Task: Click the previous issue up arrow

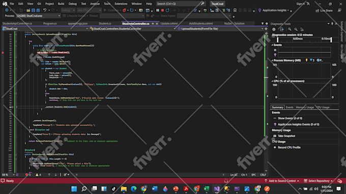Action: [x=49, y=175]
